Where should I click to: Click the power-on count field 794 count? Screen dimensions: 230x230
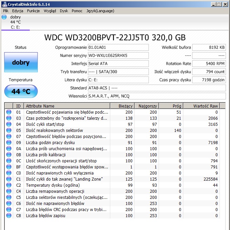click(x=209, y=72)
